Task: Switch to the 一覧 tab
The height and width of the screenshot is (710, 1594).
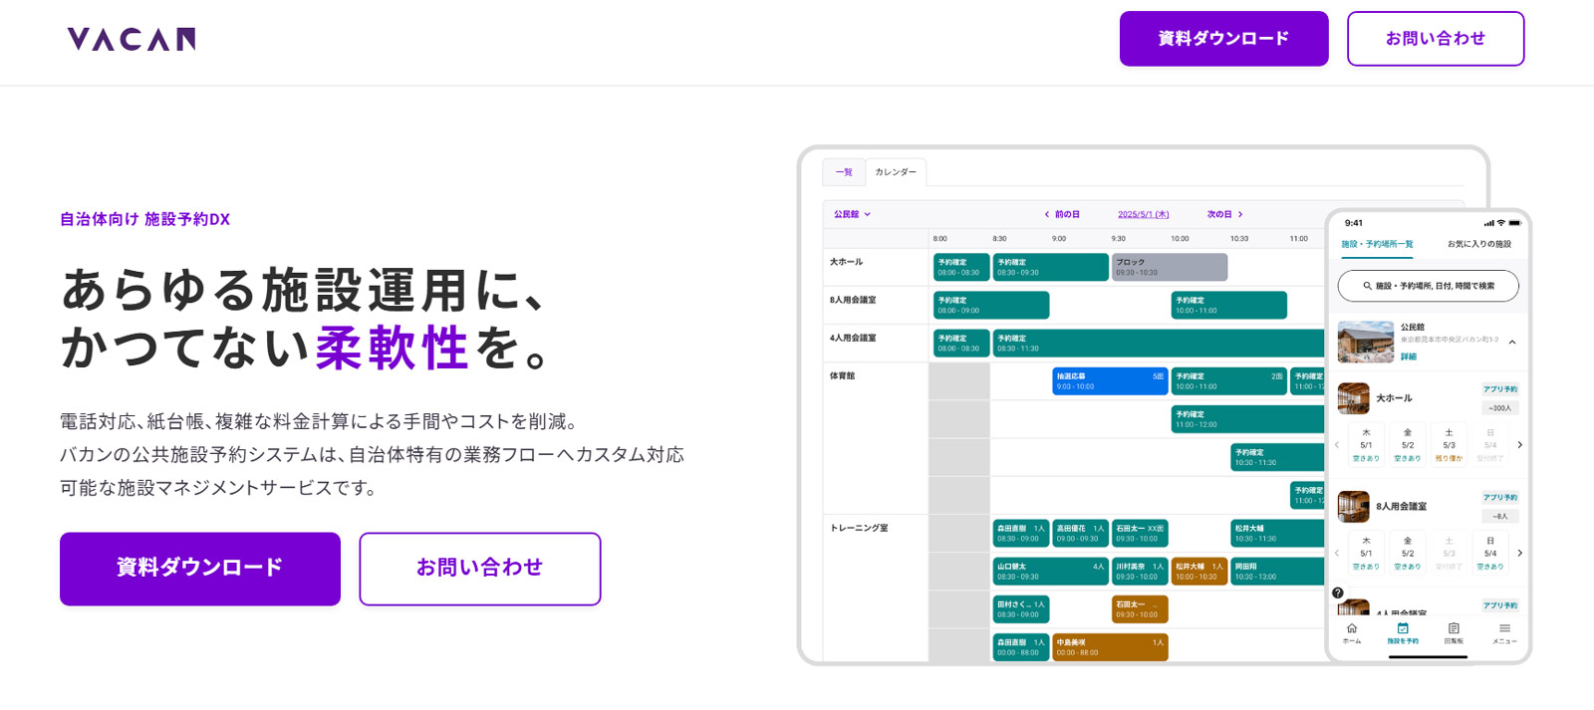Action: (x=844, y=172)
